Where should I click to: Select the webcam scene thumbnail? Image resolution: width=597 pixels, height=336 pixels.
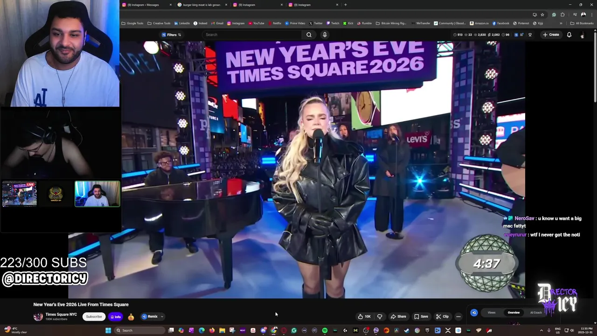click(97, 194)
